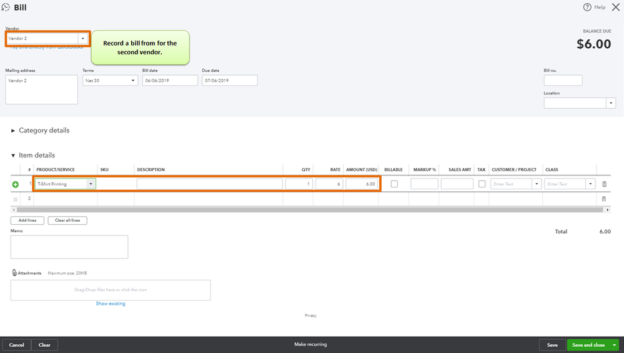
Task: Click the green Save and close button
Action: tap(588, 345)
